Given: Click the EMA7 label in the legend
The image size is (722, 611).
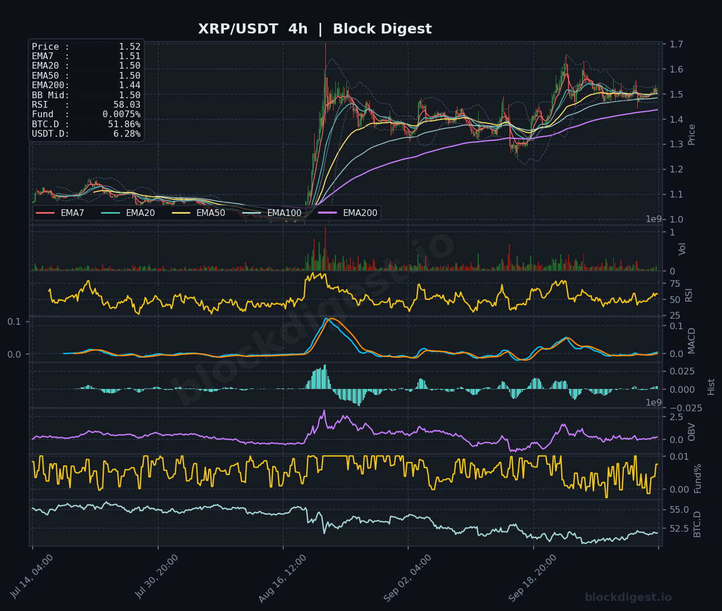Looking at the screenshot, I should tap(73, 213).
